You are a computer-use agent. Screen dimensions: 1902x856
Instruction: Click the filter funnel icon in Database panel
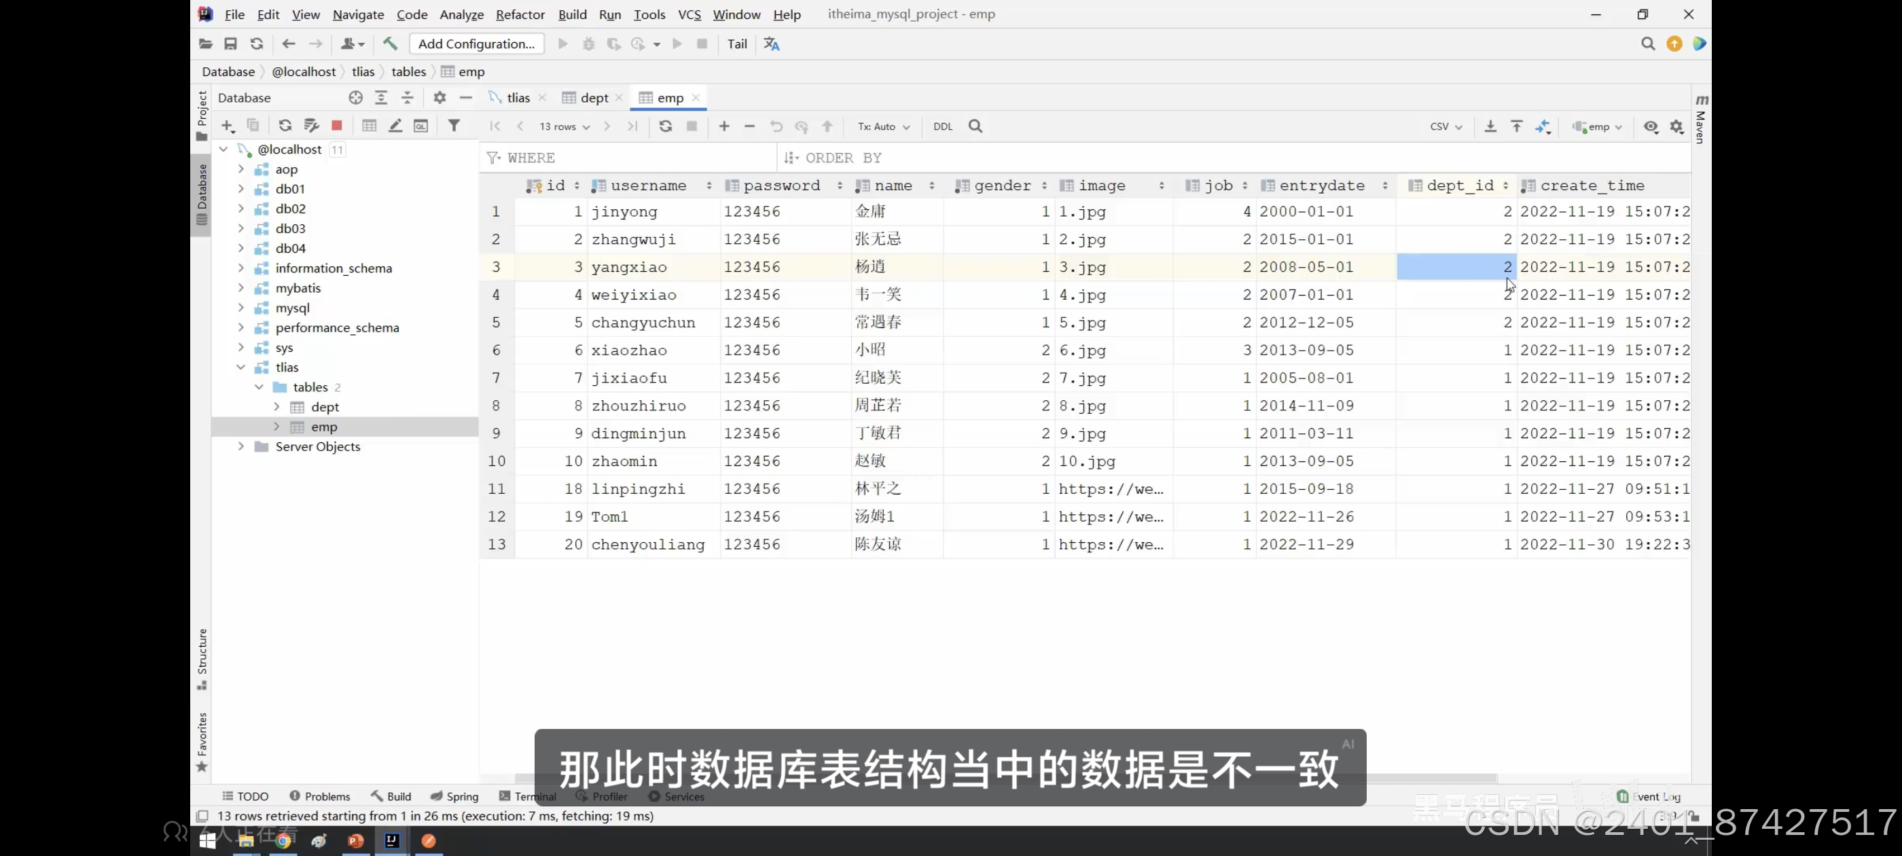click(x=454, y=126)
